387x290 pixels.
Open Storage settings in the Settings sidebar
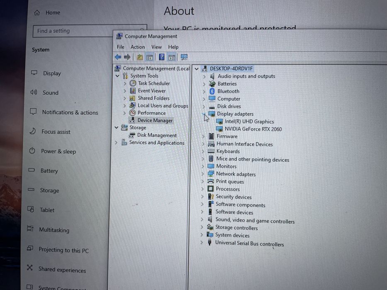click(50, 191)
